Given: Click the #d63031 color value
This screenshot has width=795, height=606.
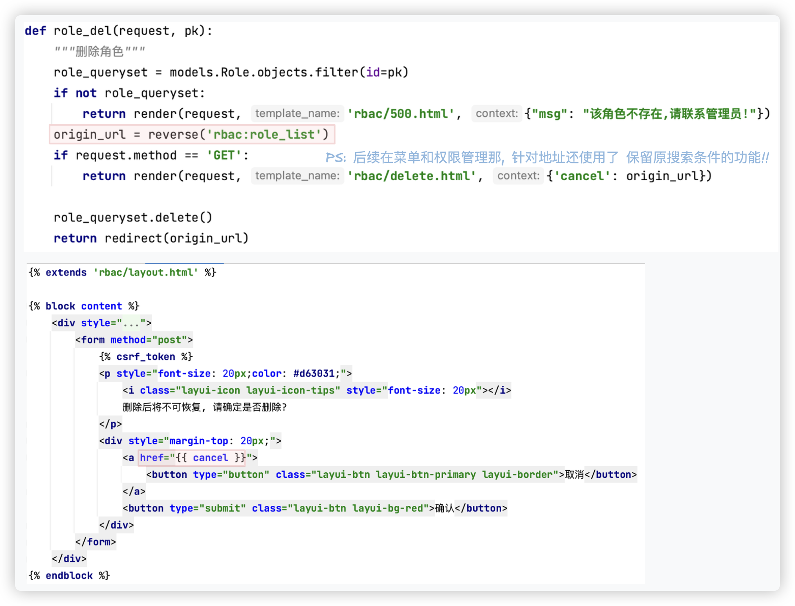Looking at the screenshot, I should pyautogui.click(x=314, y=374).
